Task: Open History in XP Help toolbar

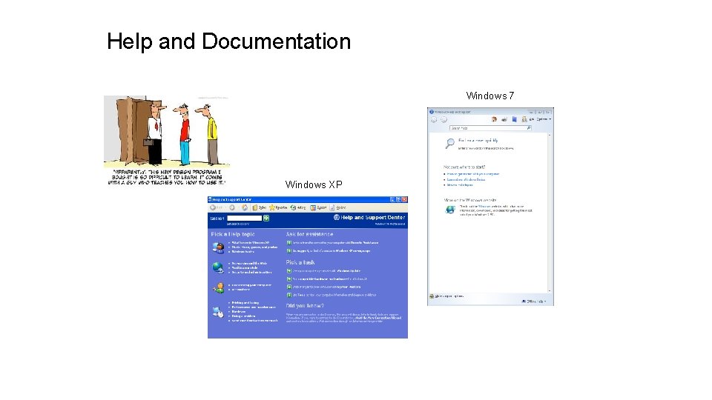Action: pos(298,207)
